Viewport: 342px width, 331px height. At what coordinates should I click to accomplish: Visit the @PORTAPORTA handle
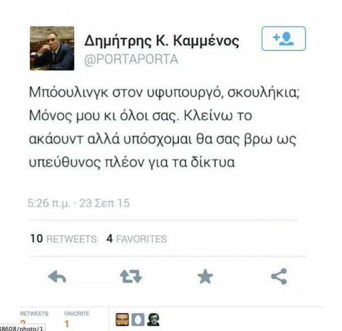coord(131,59)
